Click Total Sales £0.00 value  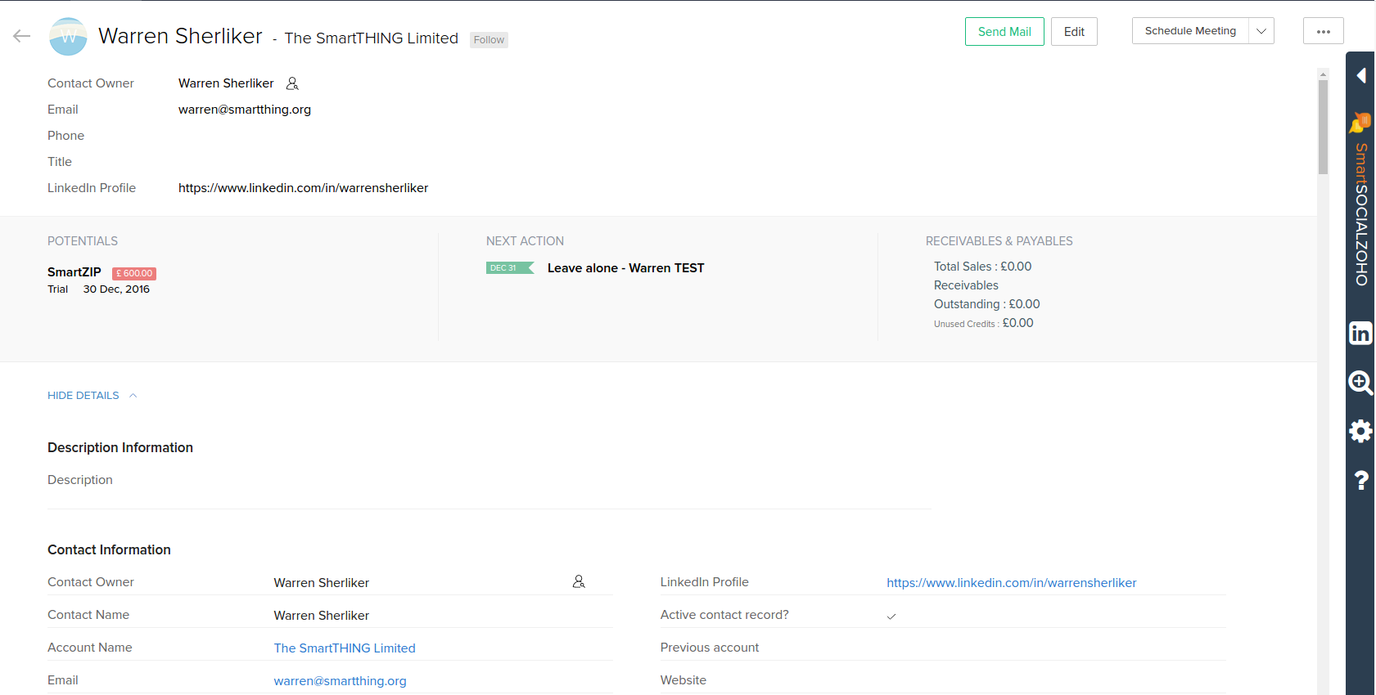[x=1016, y=267]
